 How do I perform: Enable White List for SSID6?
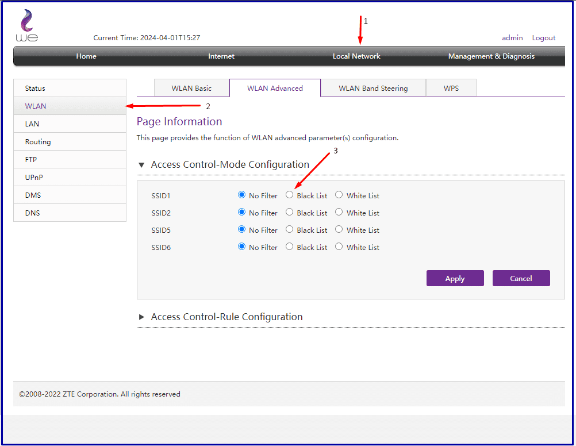pos(339,247)
